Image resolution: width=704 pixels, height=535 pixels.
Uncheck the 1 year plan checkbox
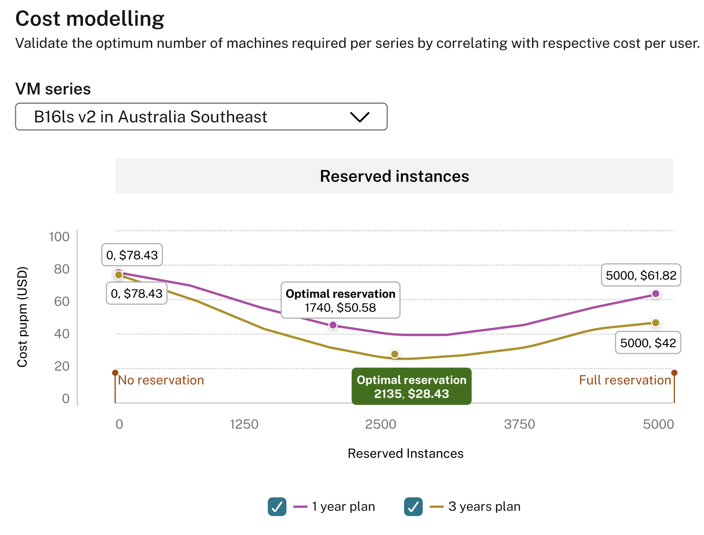pyautogui.click(x=277, y=506)
